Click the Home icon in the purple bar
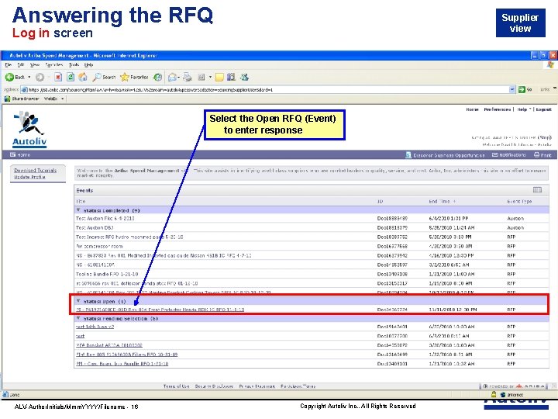The height and width of the screenshot is (419, 558). tap(13, 154)
